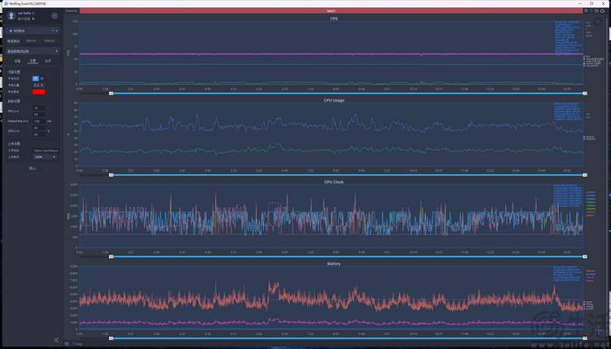Click left handle of CPU Usage range slider
This screenshot has height=349, width=611.
click(x=111, y=175)
